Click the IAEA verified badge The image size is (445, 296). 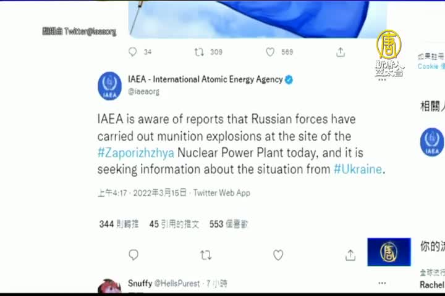coord(289,80)
